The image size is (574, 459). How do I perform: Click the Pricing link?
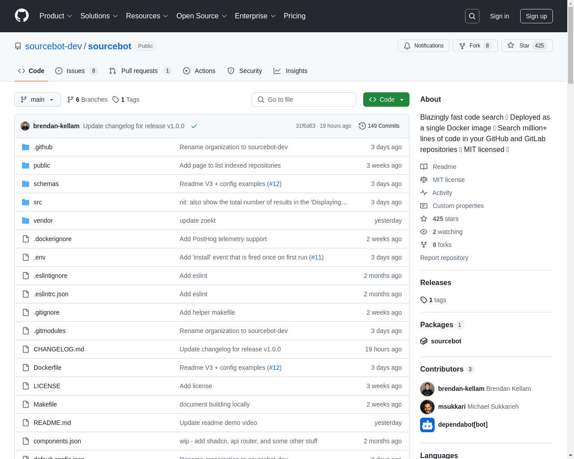(295, 16)
